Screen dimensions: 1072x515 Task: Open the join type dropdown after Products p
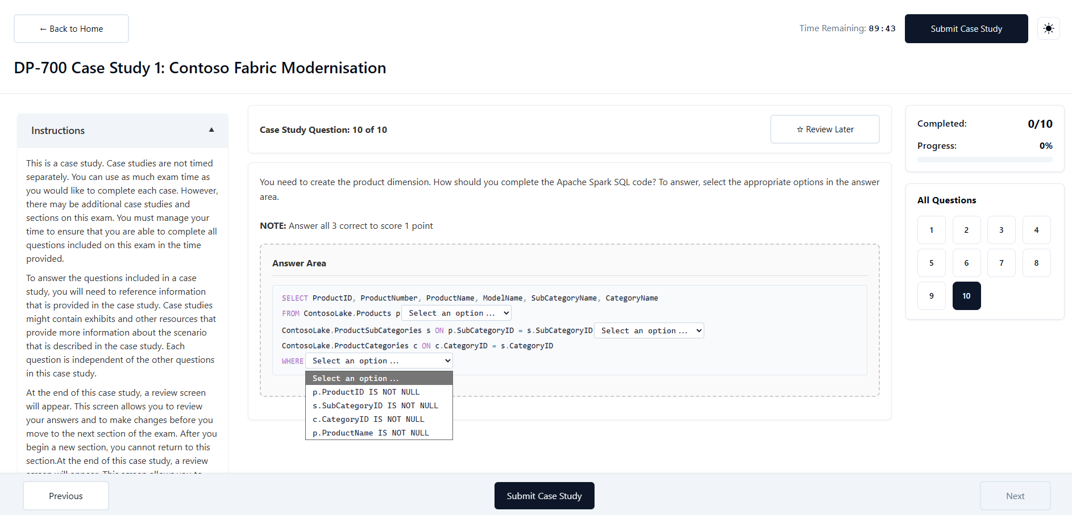tap(456, 313)
